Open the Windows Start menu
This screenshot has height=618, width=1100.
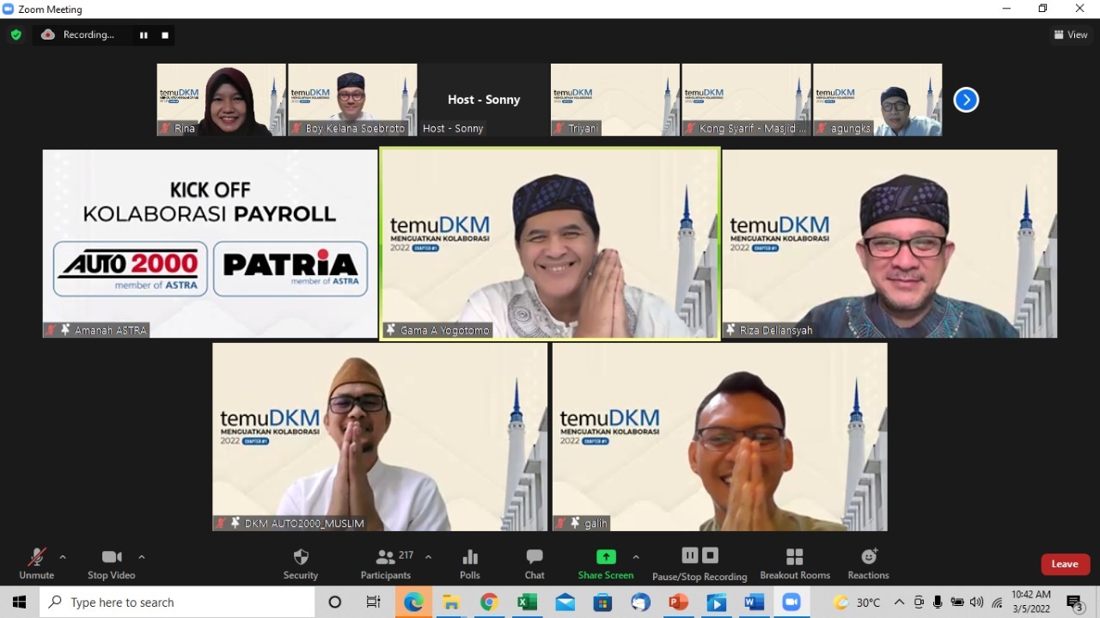coord(18,602)
